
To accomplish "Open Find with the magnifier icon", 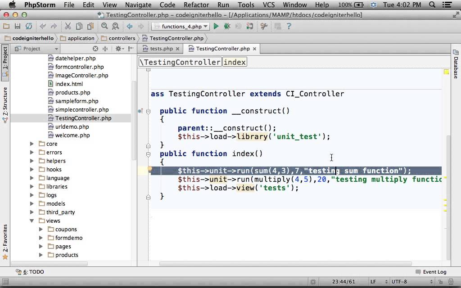I will (x=104, y=27).
